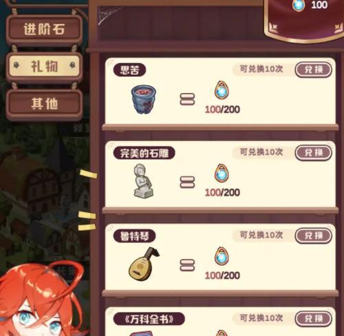This screenshot has width=344, height=336.
Task: Open the 其他 tab
Action: (x=44, y=104)
